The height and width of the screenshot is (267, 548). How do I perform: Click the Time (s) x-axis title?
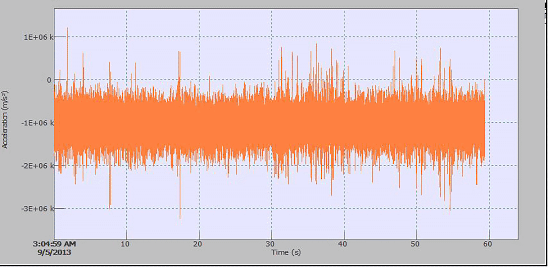[x=286, y=252]
